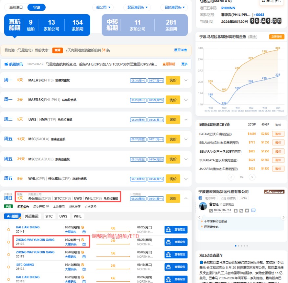This screenshot has height=283, width=288.
Task: Open the 官方路径 official route tab
Action: [x=90, y=207]
